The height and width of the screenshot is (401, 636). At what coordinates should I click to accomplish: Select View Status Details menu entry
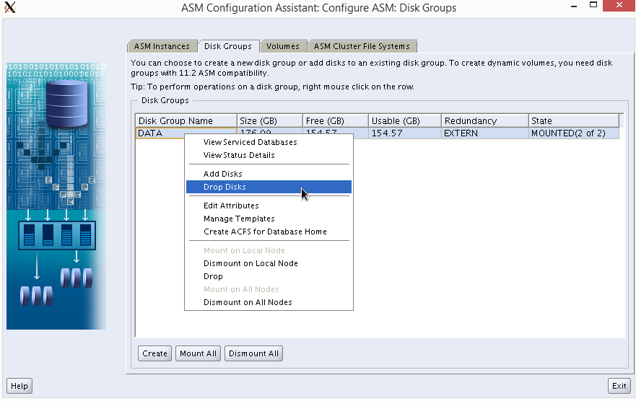239,155
